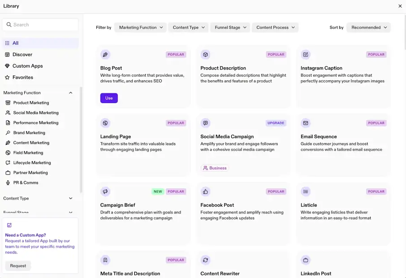406x278 pixels.
Task: Click the Product Marketing icon
Action: tap(8, 103)
